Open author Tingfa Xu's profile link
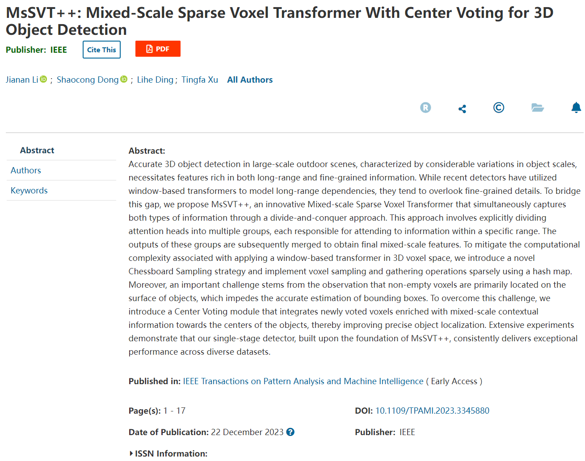This screenshot has width=585, height=461. coord(200,80)
